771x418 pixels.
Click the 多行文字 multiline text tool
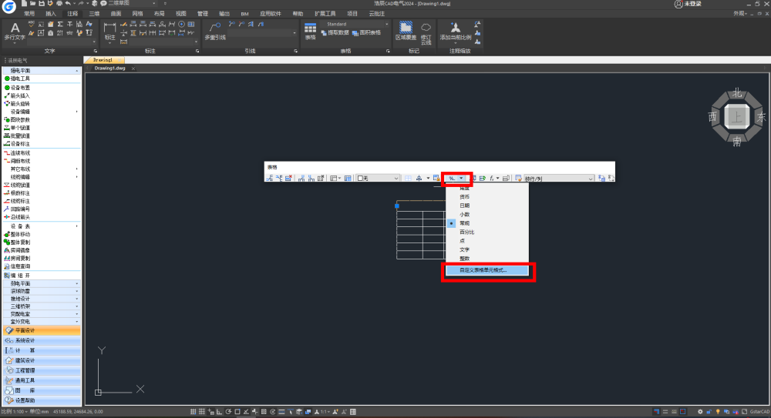click(x=14, y=32)
